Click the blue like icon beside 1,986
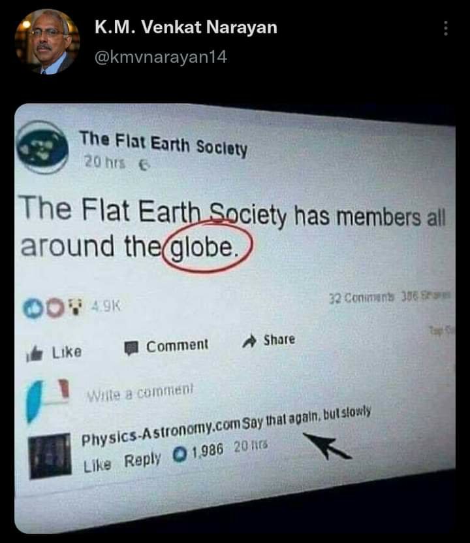Viewport: 470px width, 543px height. [x=180, y=454]
